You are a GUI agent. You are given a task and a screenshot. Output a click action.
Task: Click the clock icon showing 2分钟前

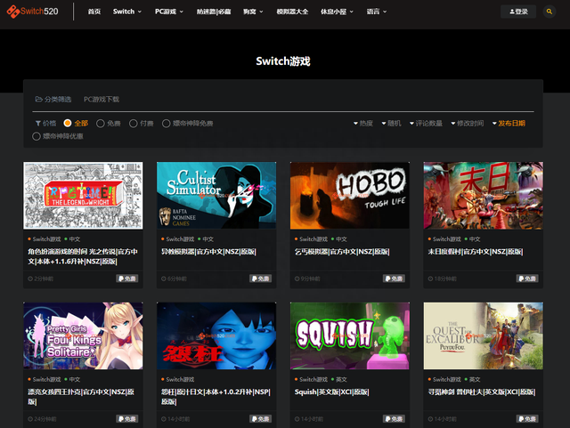click(x=30, y=279)
